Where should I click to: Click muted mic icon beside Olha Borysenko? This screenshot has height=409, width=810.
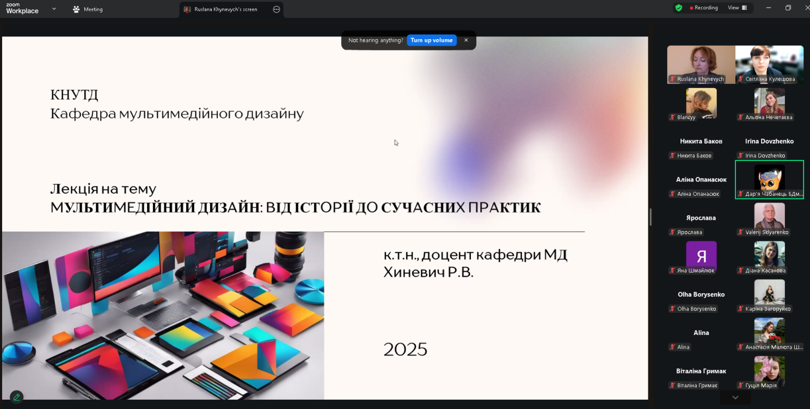(x=673, y=309)
